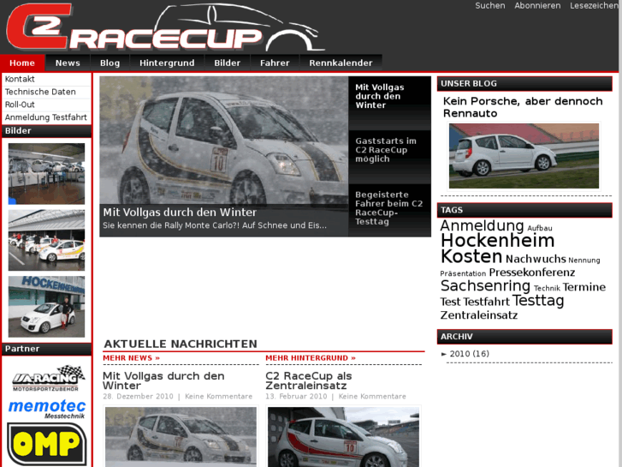The width and height of the screenshot is (622, 467).
Task: Select the 'Gaststarts im C2 RaceCup möglich' slide
Action: [389, 157]
